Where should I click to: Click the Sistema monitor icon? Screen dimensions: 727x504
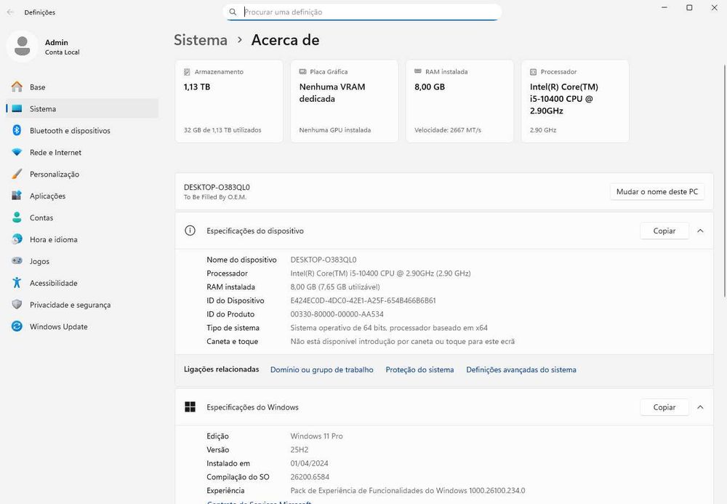pos(17,108)
